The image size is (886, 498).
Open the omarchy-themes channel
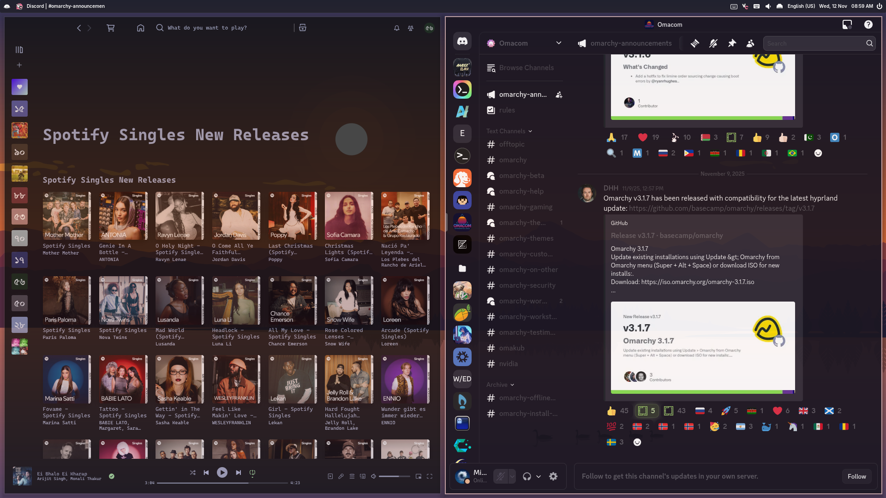526,238
